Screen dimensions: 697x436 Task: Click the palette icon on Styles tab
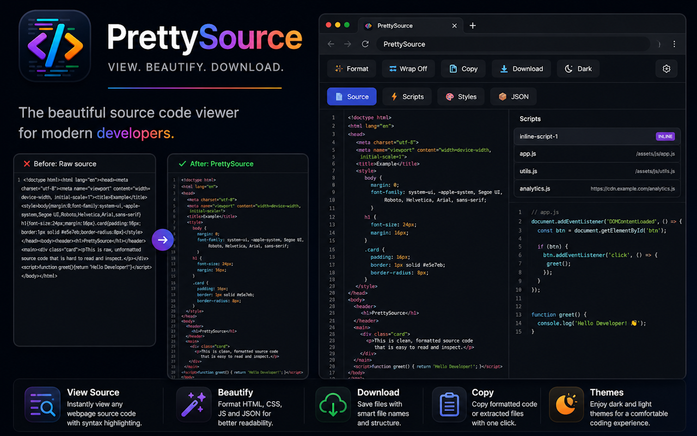point(450,96)
